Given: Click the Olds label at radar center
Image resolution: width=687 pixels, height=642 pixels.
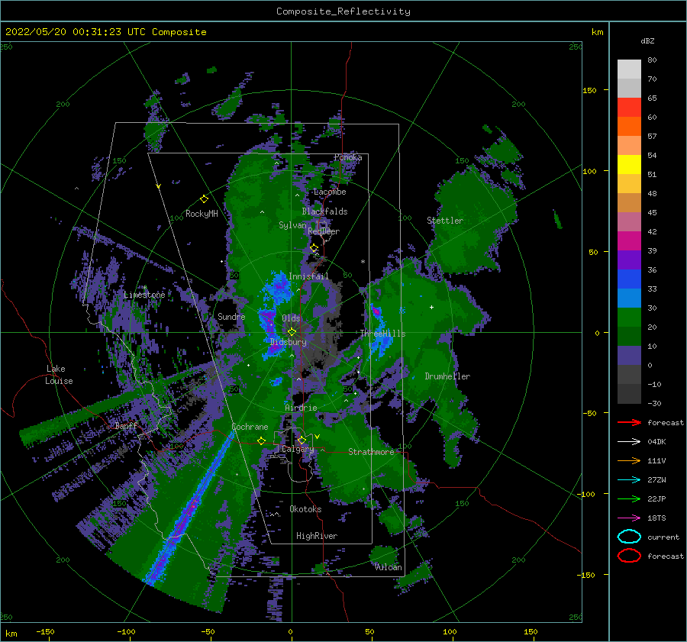Looking at the screenshot, I should [x=291, y=318].
